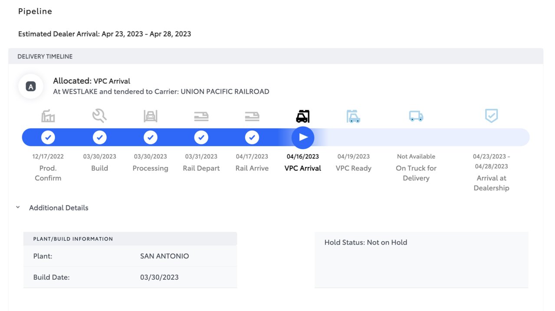Click the Delivery Timeline section header
555x311 pixels.
(276, 56)
